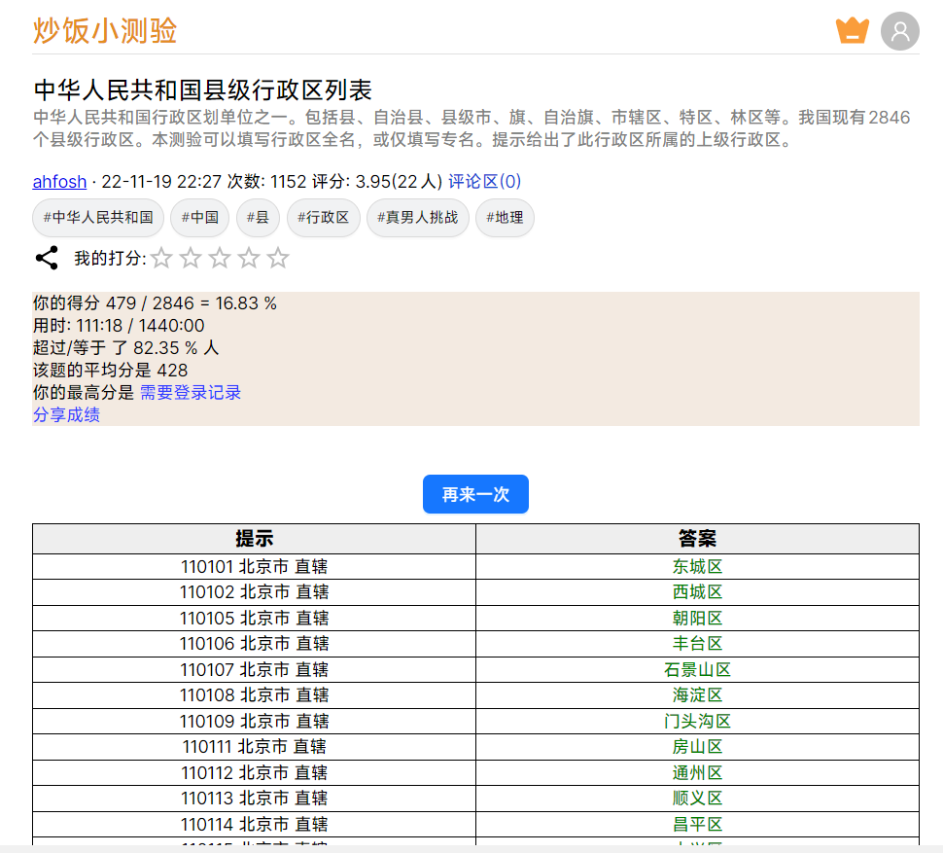
Task: Click answer 丰台区
Action: click(x=698, y=644)
